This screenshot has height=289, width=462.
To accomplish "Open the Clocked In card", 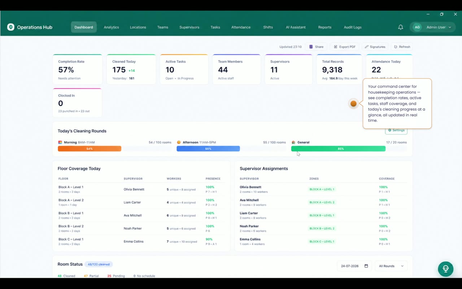I will pyautogui.click(x=77, y=103).
